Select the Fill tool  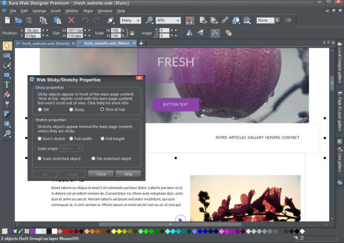[x=7, y=95]
